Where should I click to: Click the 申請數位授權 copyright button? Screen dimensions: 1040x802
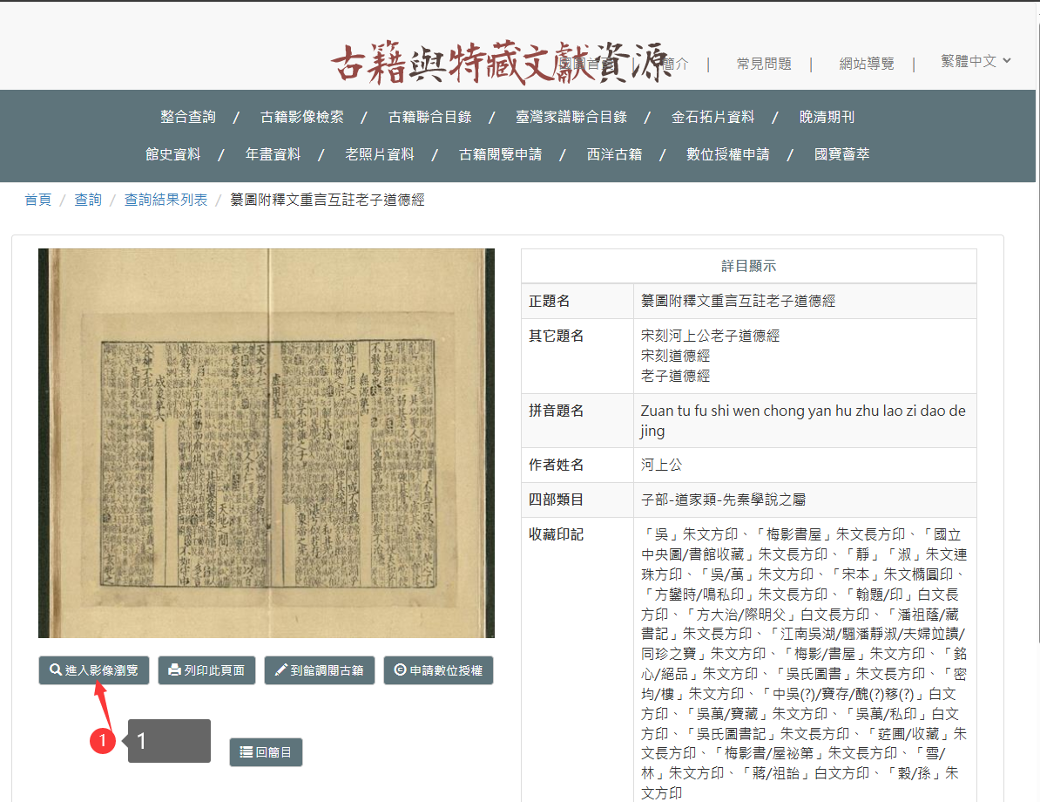[438, 670]
